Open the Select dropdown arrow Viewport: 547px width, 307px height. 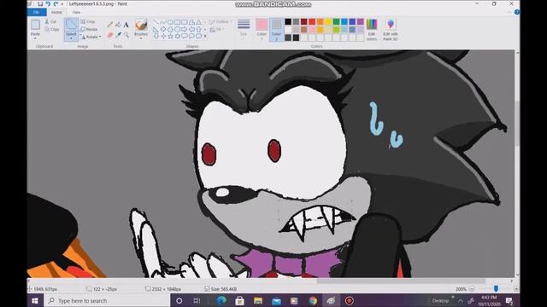pos(71,38)
